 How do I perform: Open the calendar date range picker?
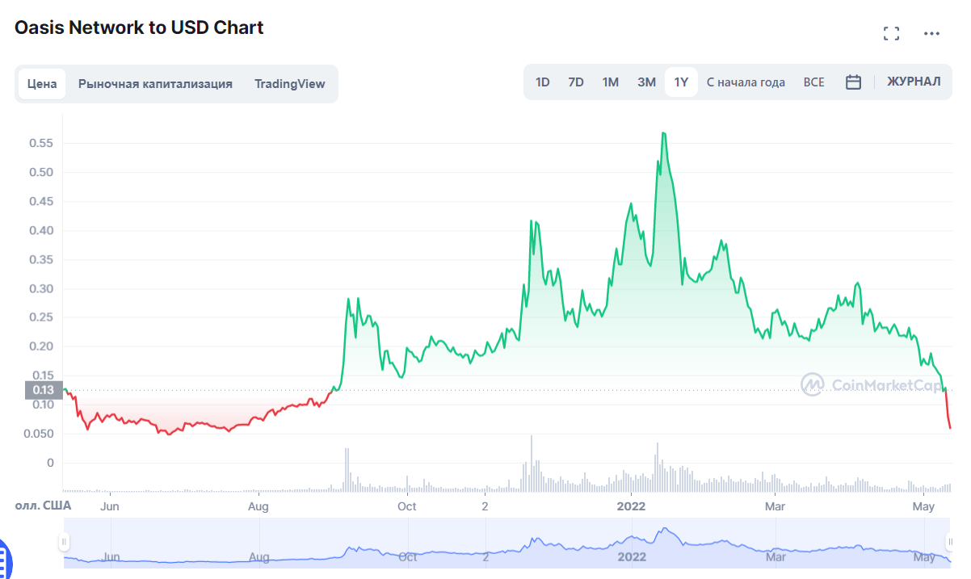853,82
